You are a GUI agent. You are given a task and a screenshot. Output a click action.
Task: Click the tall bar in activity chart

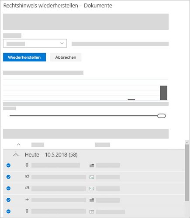pyautogui.click(x=164, y=93)
